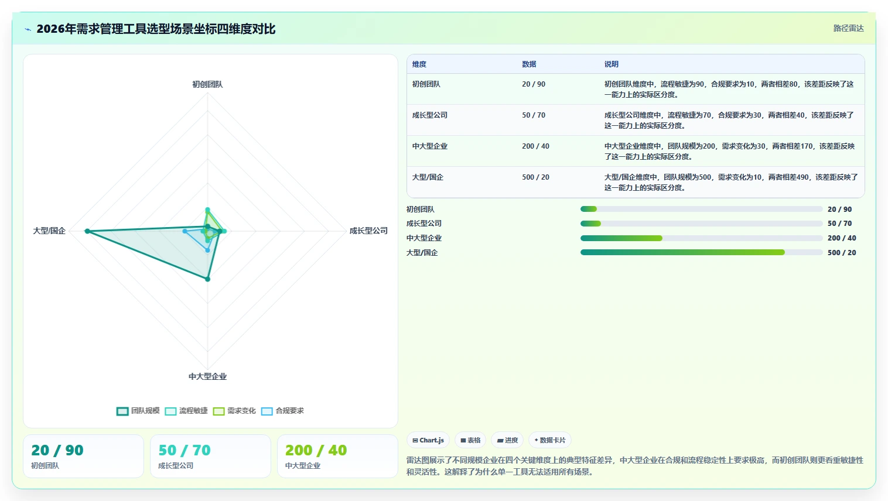Click the 初创团队 progress bar
This screenshot has width=888, height=501.
pyautogui.click(x=701, y=209)
